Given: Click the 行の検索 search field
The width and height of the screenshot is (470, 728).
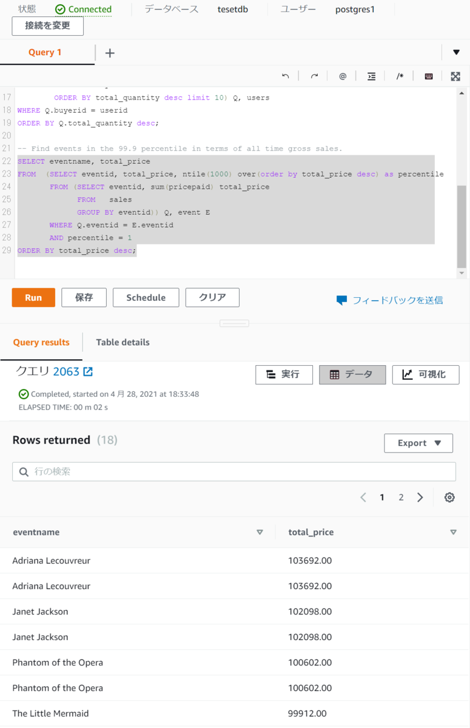Looking at the screenshot, I should (234, 471).
